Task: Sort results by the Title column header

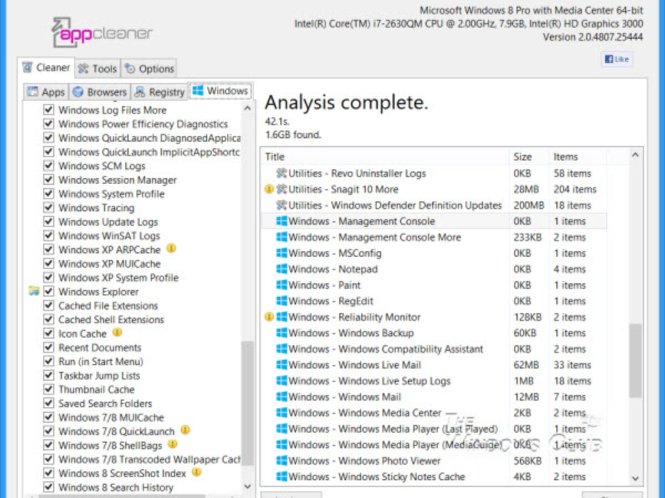Action: [385, 157]
